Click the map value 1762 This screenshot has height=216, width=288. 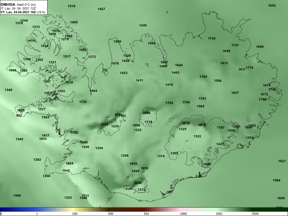[169, 103]
